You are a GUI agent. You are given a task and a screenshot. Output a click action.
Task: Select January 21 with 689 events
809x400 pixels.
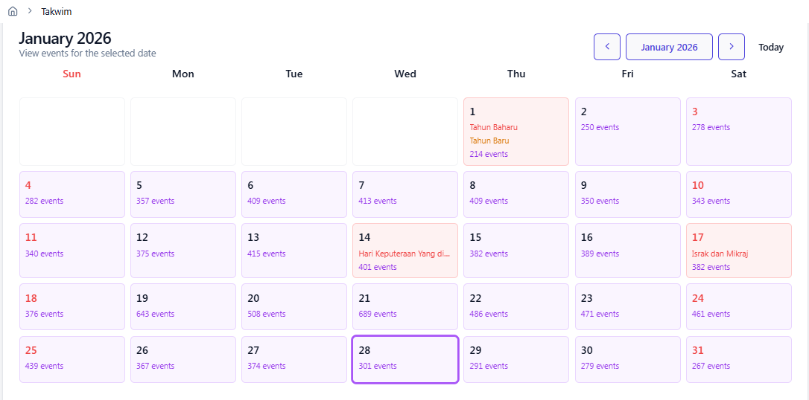[404, 306]
